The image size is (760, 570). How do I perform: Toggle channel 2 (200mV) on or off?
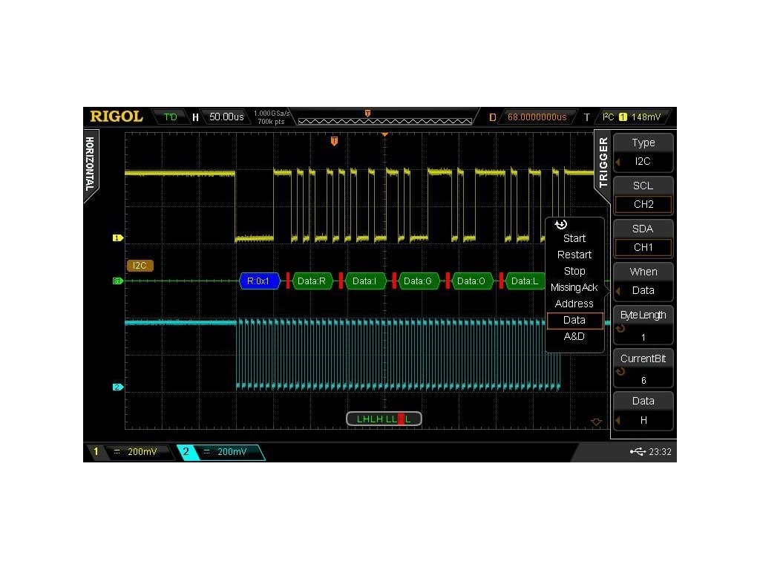coord(223,451)
